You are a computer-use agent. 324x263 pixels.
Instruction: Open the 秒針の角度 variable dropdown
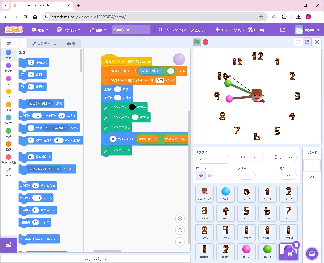point(129,71)
